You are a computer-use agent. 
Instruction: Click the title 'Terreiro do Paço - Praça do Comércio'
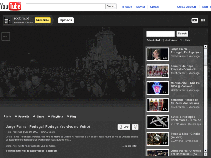184,68
